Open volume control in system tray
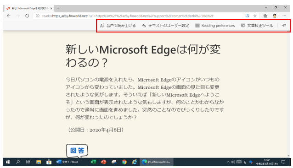Screen dimensions: 293x168 tap(233, 162)
